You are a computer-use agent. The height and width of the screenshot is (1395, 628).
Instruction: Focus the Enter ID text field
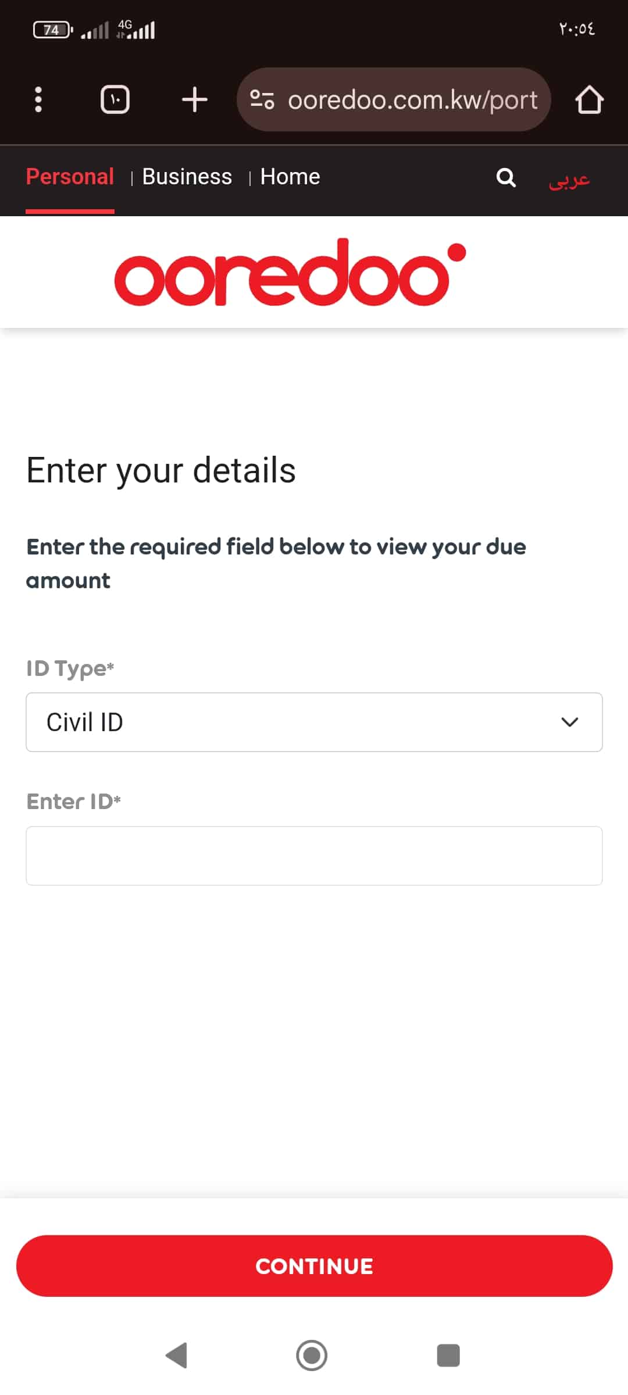click(x=314, y=856)
